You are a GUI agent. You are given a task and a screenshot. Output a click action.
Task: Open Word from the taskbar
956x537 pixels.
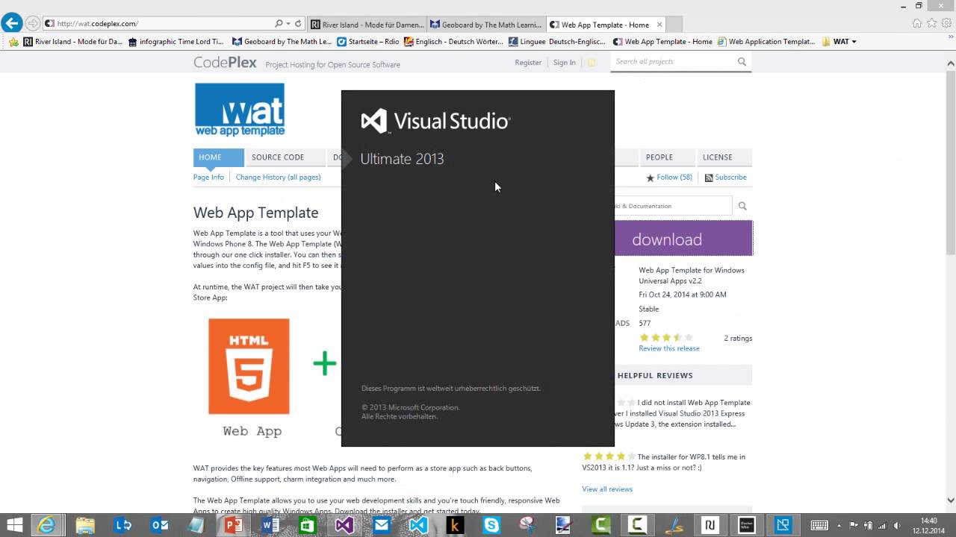(x=270, y=525)
